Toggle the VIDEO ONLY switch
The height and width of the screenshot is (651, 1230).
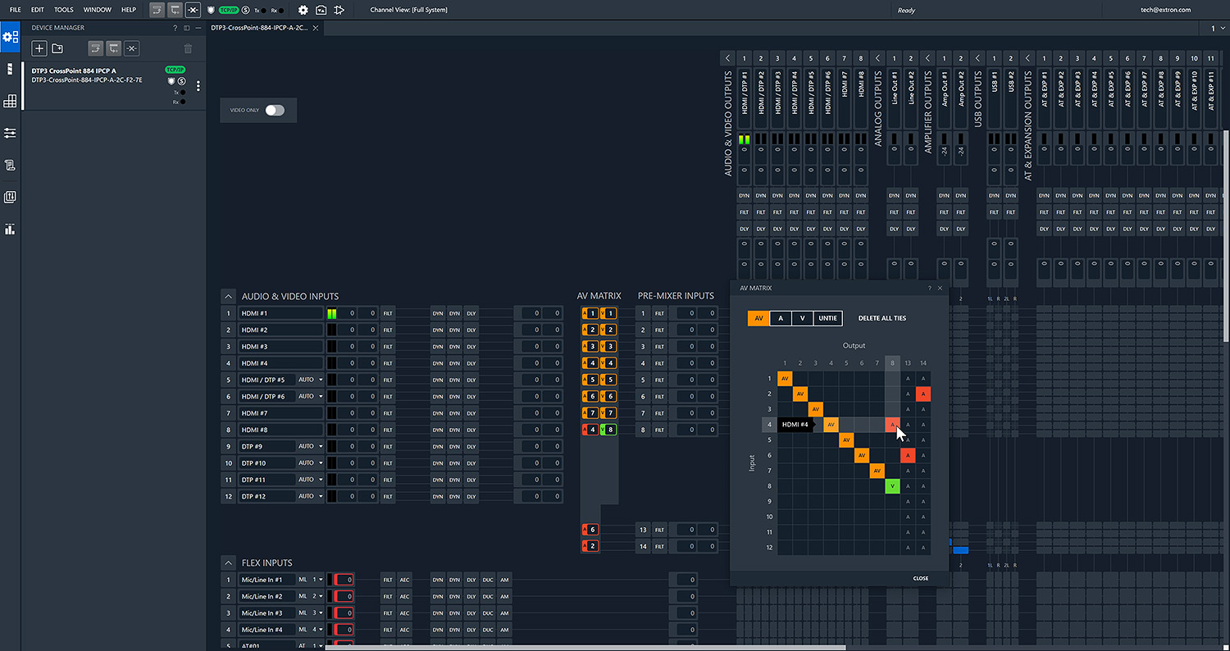pos(275,109)
